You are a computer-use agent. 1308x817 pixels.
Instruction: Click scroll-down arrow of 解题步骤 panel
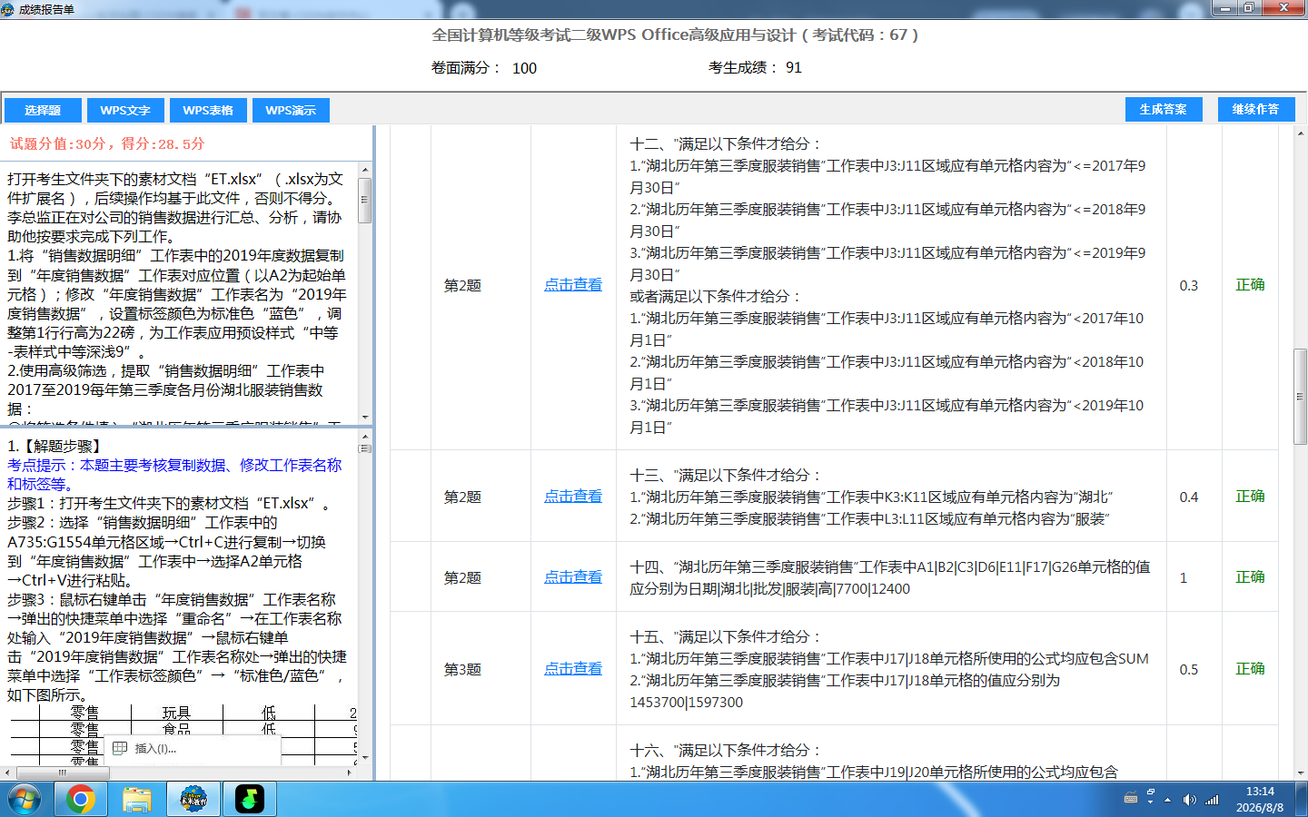coord(365,757)
